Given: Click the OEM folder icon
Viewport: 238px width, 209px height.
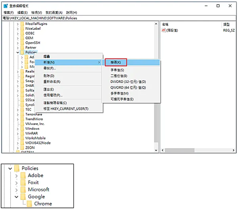Looking at the screenshot, I should click(22, 38).
